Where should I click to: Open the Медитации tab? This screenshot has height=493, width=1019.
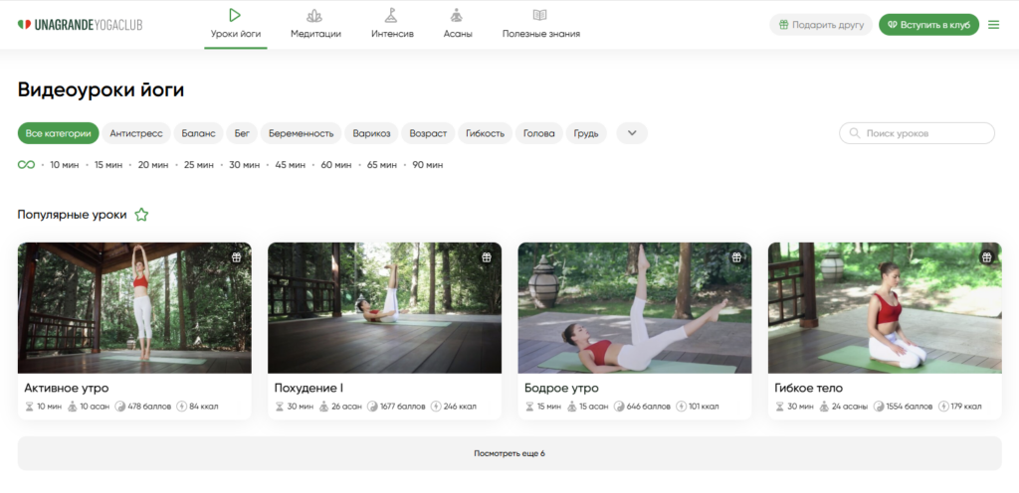coord(315,25)
